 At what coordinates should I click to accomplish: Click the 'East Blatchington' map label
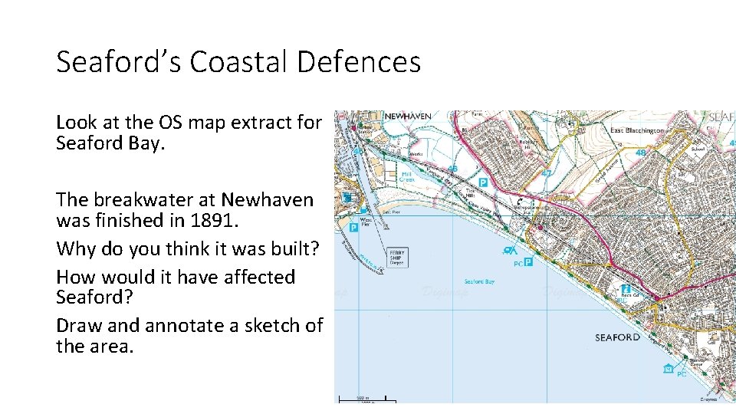[x=637, y=130]
